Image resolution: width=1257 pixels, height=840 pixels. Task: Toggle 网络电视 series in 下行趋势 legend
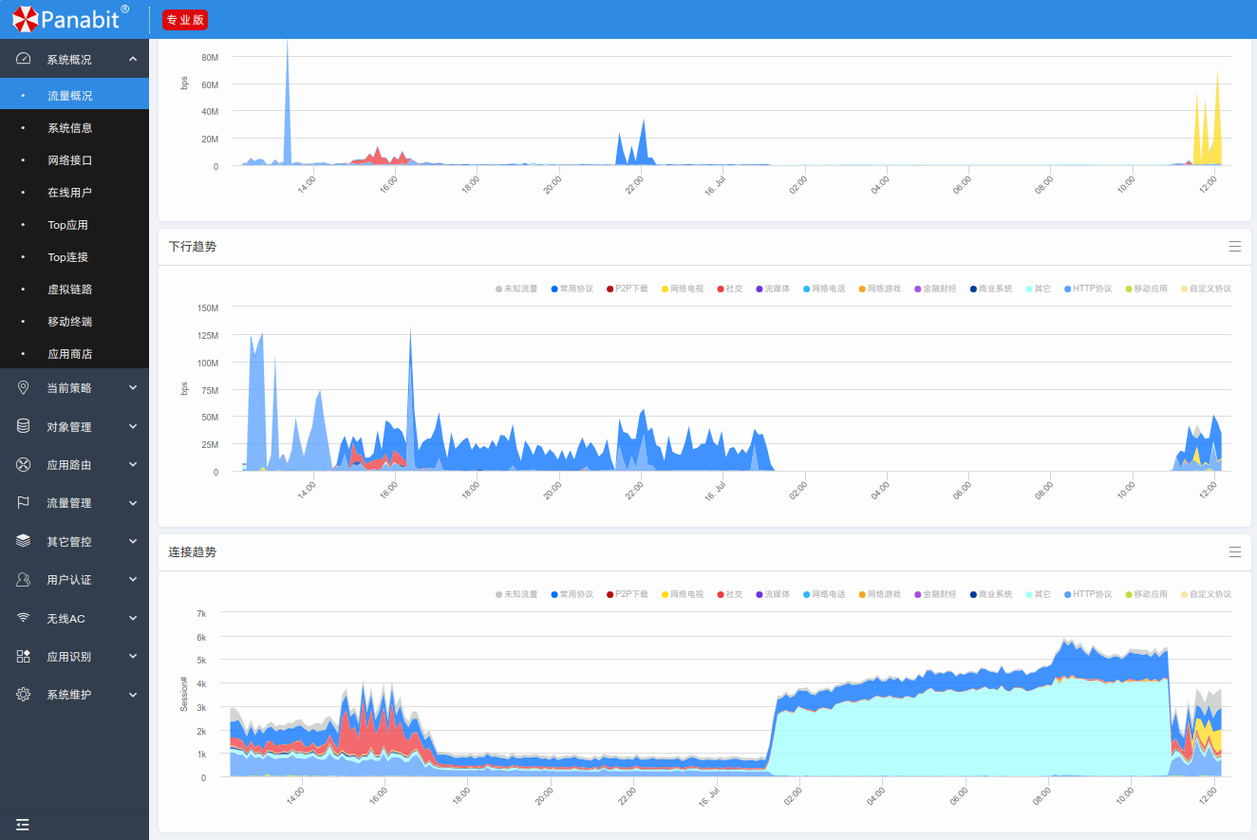click(682, 289)
